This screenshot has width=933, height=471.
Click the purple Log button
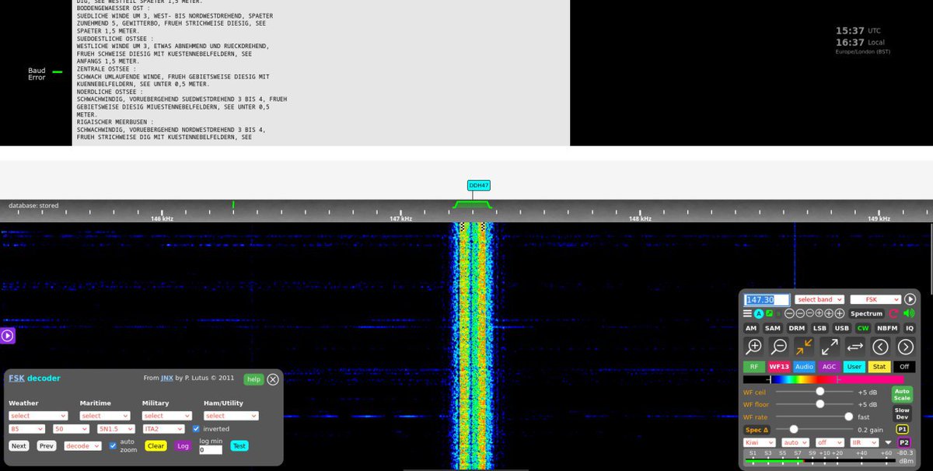(183, 446)
